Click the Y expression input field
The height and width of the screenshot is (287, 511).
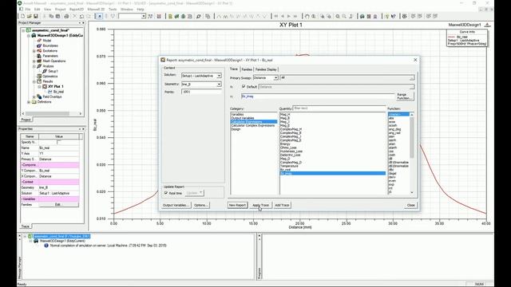318,96
